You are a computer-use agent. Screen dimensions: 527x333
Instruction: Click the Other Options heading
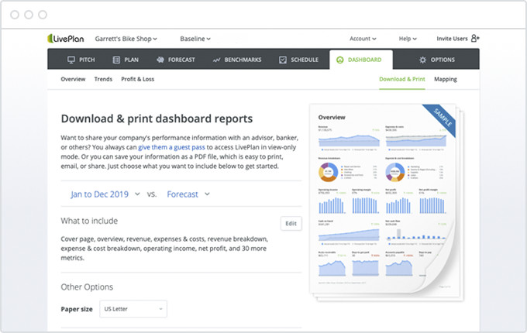coord(87,287)
